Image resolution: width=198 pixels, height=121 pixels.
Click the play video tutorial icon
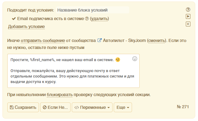pos(188,16)
